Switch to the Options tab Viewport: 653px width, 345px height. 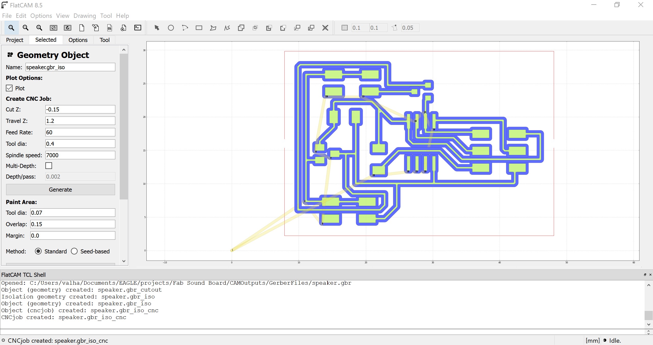click(78, 40)
